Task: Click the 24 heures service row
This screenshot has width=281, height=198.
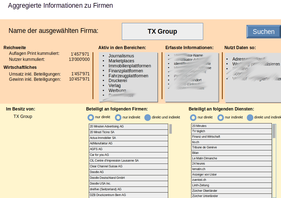Action: pyautogui.click(x=231, y=164)
